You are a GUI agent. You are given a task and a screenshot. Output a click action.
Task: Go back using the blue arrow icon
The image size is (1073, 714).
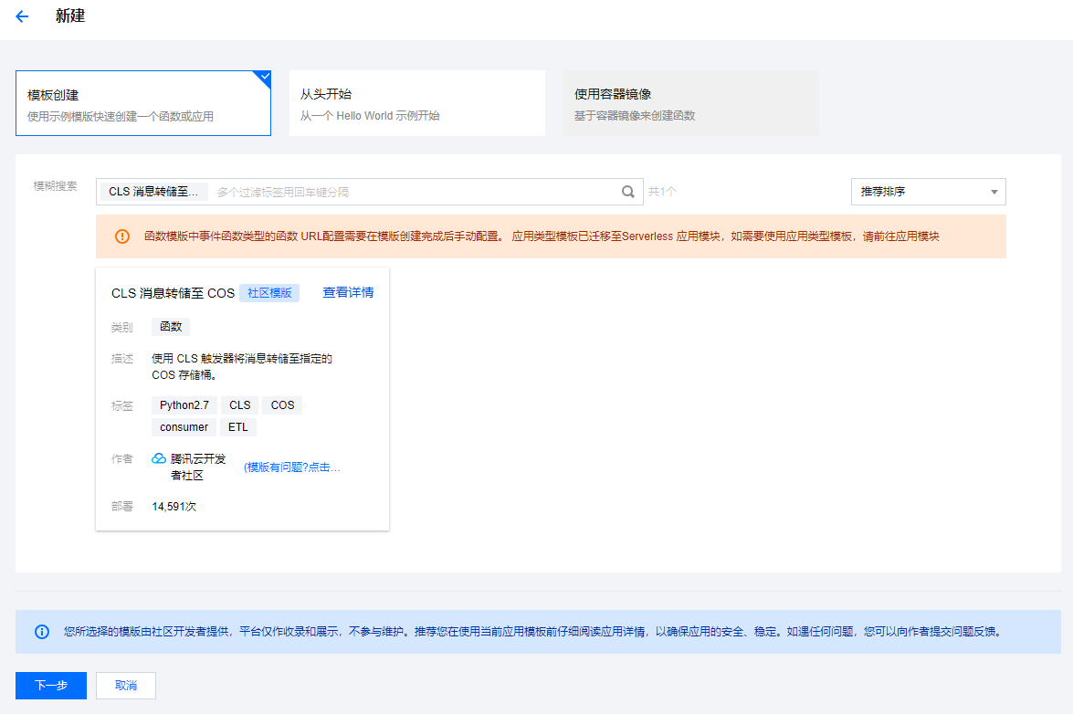click(x=22, y=16)
